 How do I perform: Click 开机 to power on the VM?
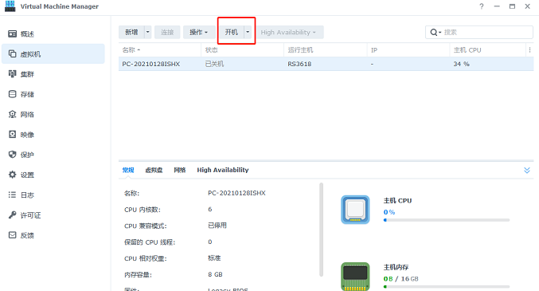(x=232, y=33)
